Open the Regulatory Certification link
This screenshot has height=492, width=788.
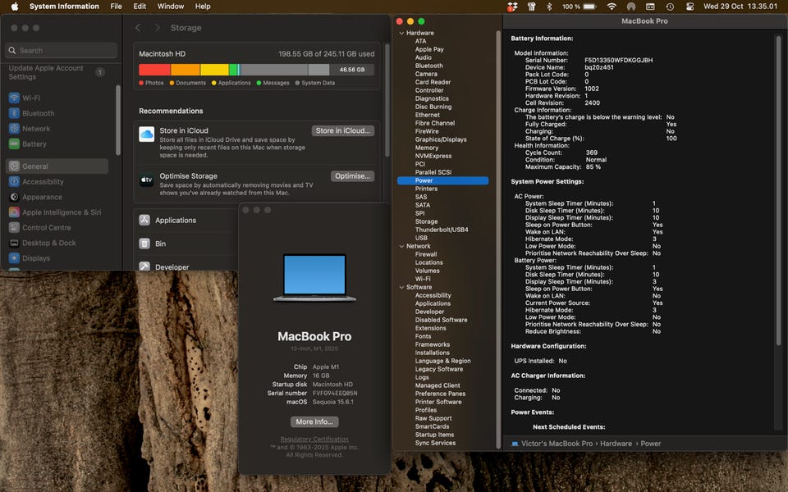tap(314, 440)
